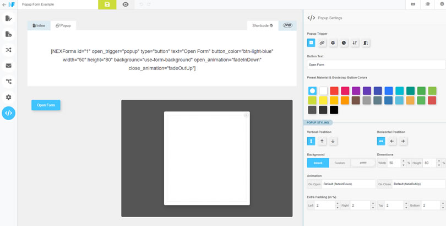Pick the purple preset button color

[356, 91]
